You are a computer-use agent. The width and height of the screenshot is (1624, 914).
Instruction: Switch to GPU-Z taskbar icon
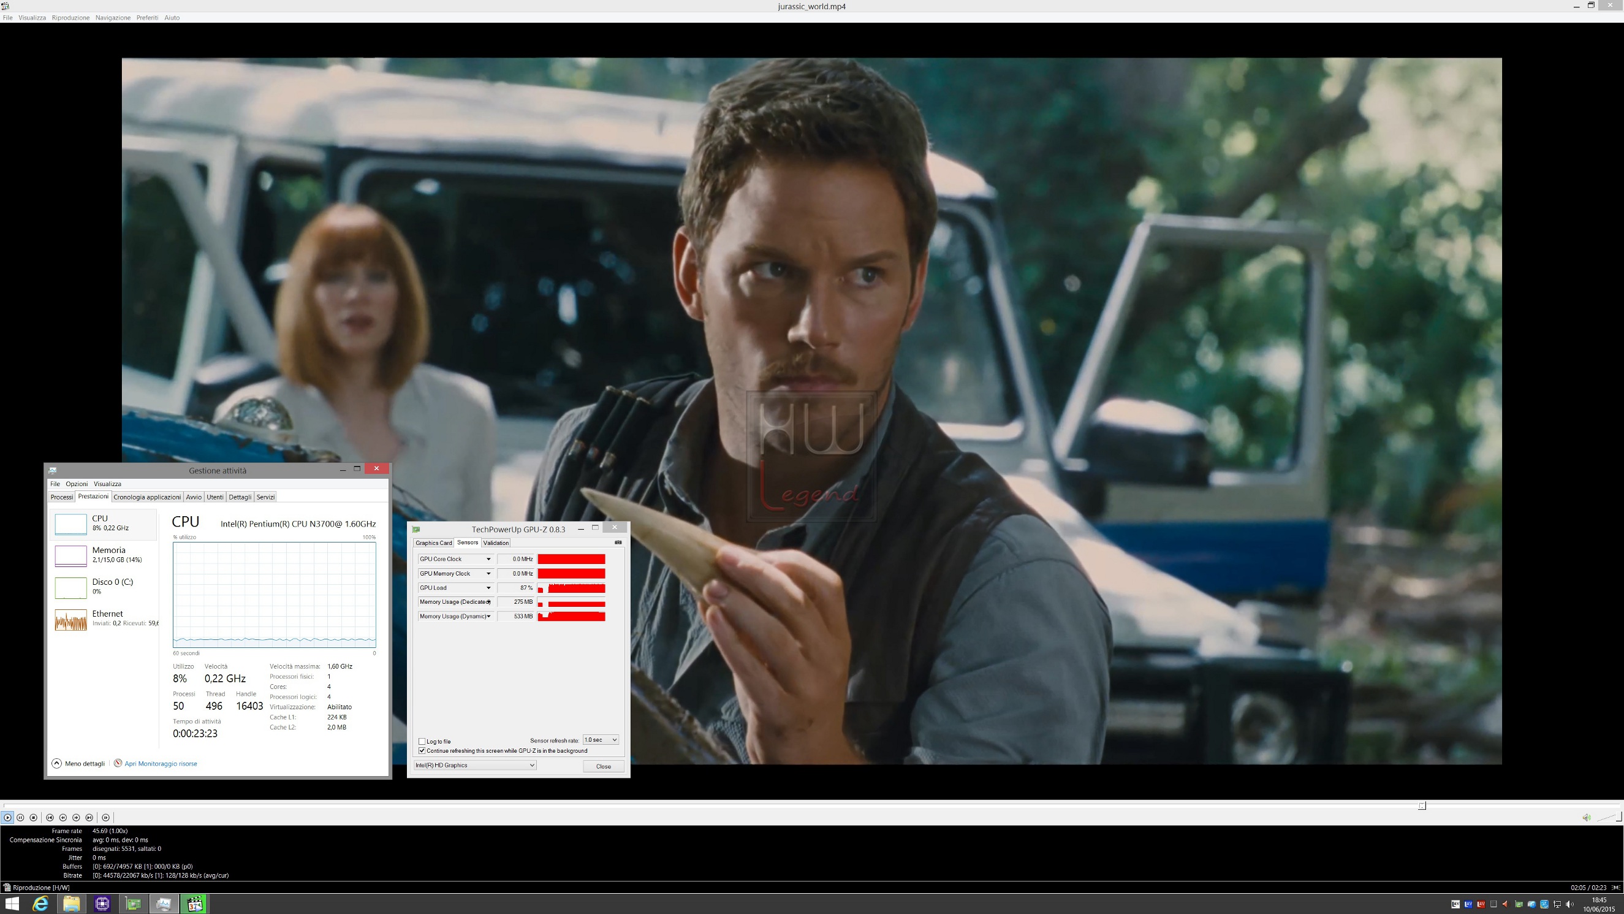coord(133,904)
